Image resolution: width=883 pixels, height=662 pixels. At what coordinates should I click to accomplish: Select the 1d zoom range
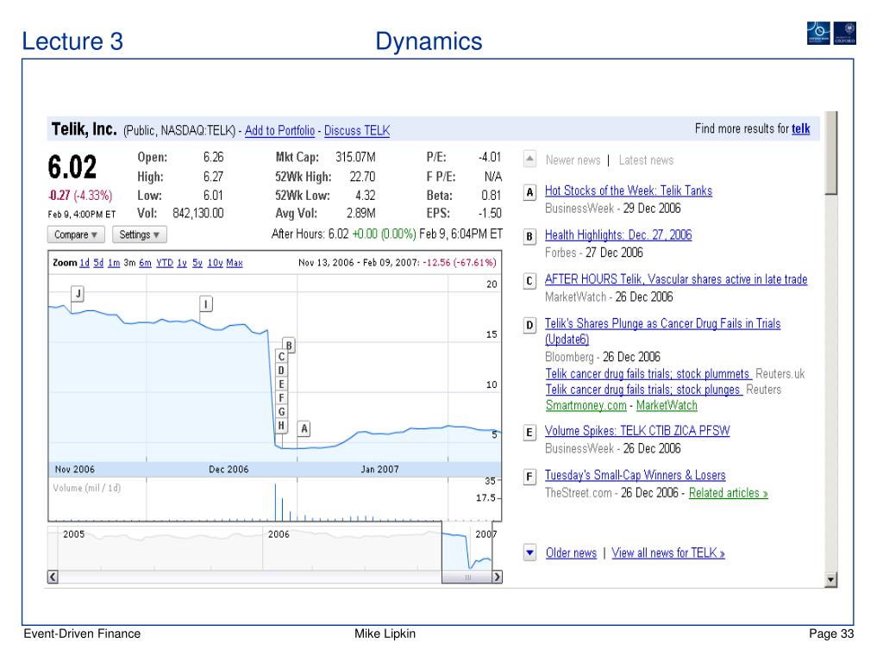point(85,263)
